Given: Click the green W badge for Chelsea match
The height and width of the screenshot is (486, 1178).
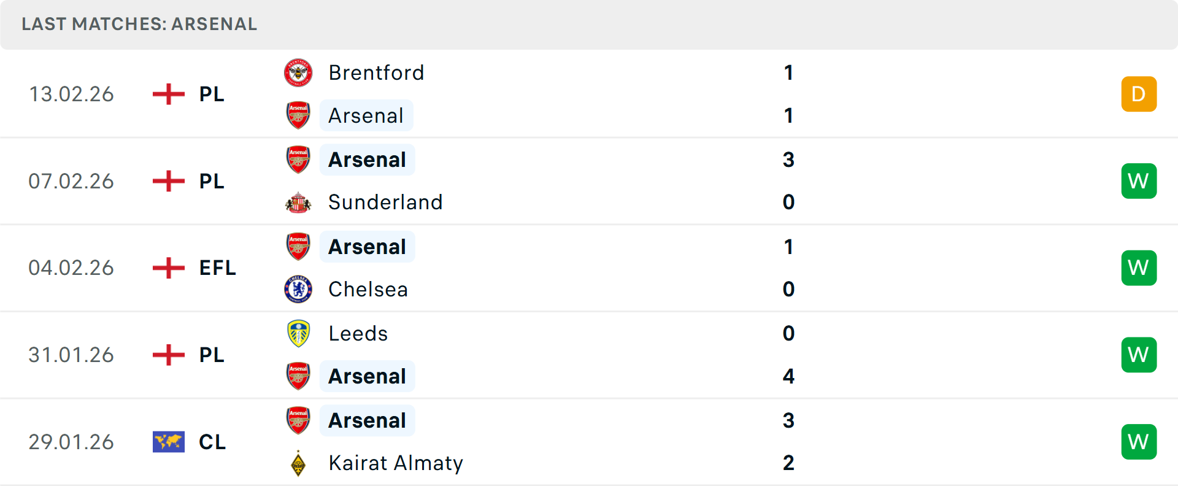Looking at the screenshot, I should pyautogui.click(x=1139, y=268).
